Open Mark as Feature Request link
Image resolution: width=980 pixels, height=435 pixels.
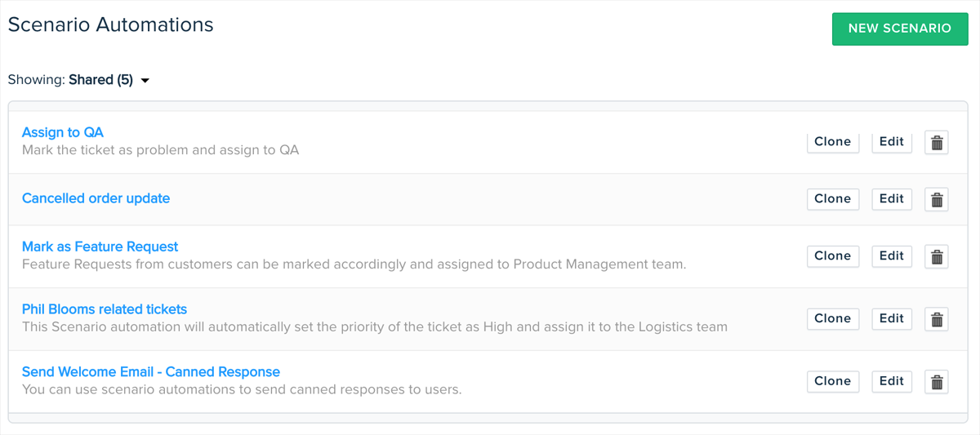coord(100,246)
